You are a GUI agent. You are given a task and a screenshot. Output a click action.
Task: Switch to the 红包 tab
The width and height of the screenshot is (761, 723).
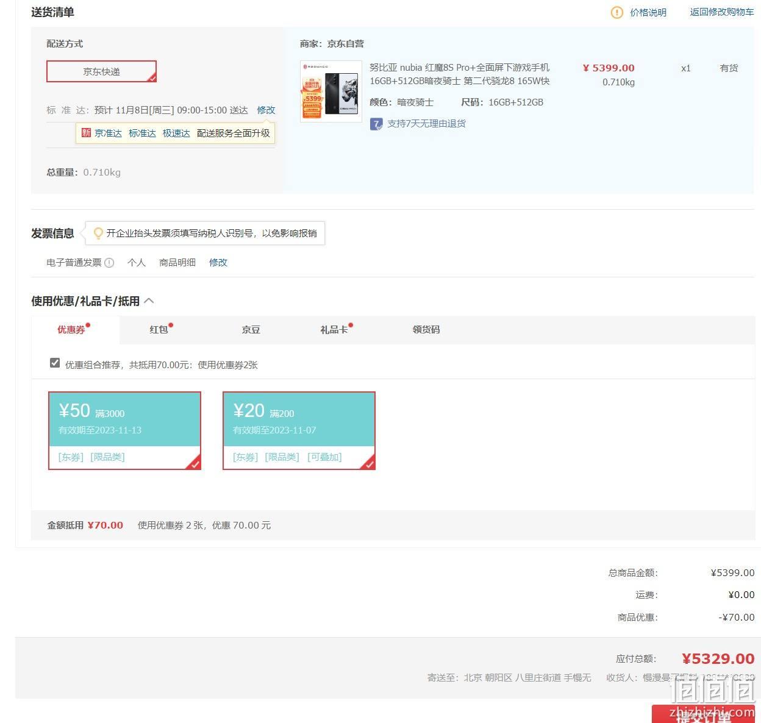point(159,330)
